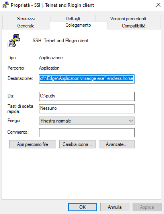Click the 'SSH, Telnet and Rlogin client' name text
This screenshot has width=164, height=214.
tap(61, 41)
